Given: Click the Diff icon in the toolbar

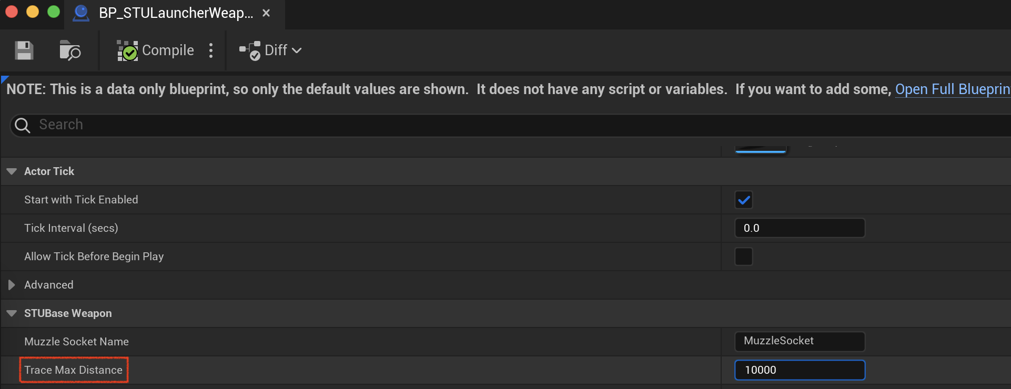Looking at the screenshot, I should point(250,50).
